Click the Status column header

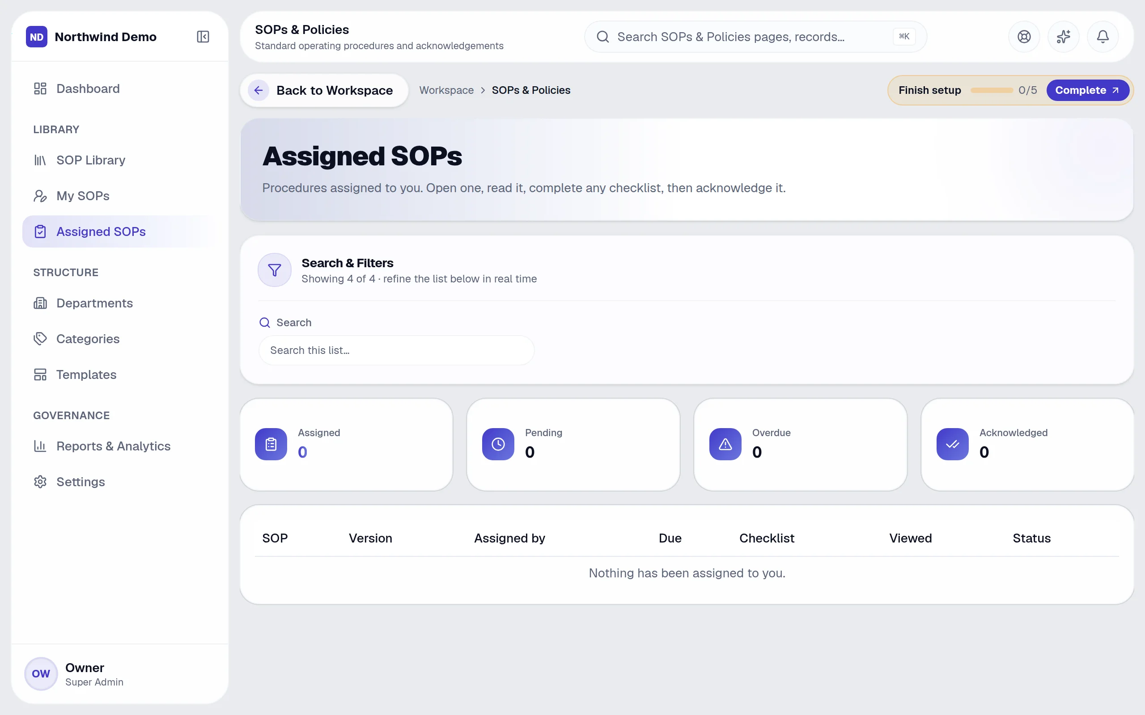tap(1031, 538)
